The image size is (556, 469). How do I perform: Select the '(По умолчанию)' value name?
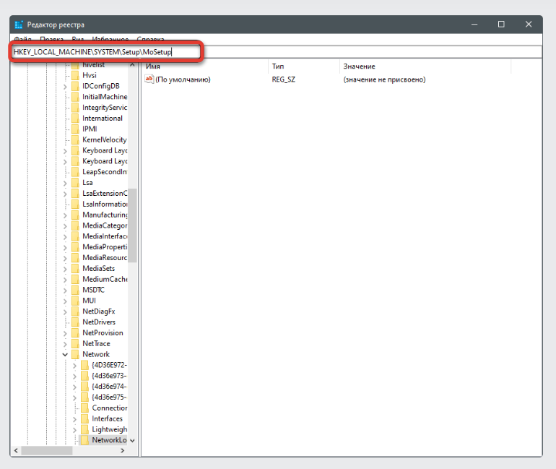point(183,79)
